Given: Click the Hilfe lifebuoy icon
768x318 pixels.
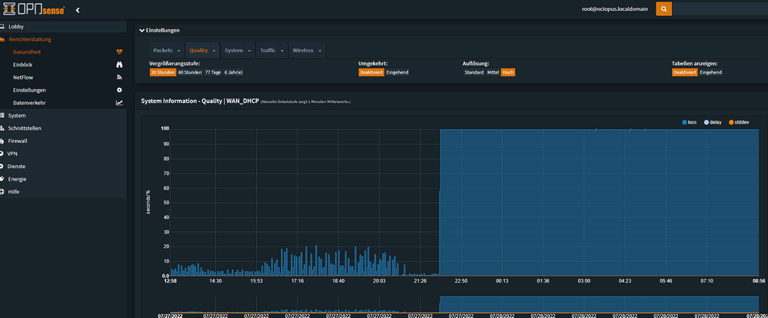Looking at the screenshot, I should (2, 192).
